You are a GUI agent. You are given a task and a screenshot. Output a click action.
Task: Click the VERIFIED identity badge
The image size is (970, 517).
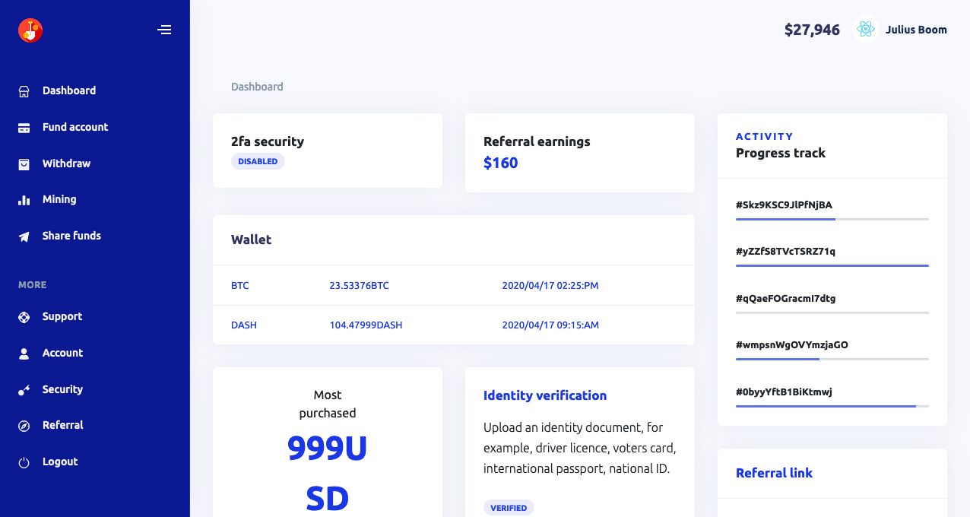point(509,507)
